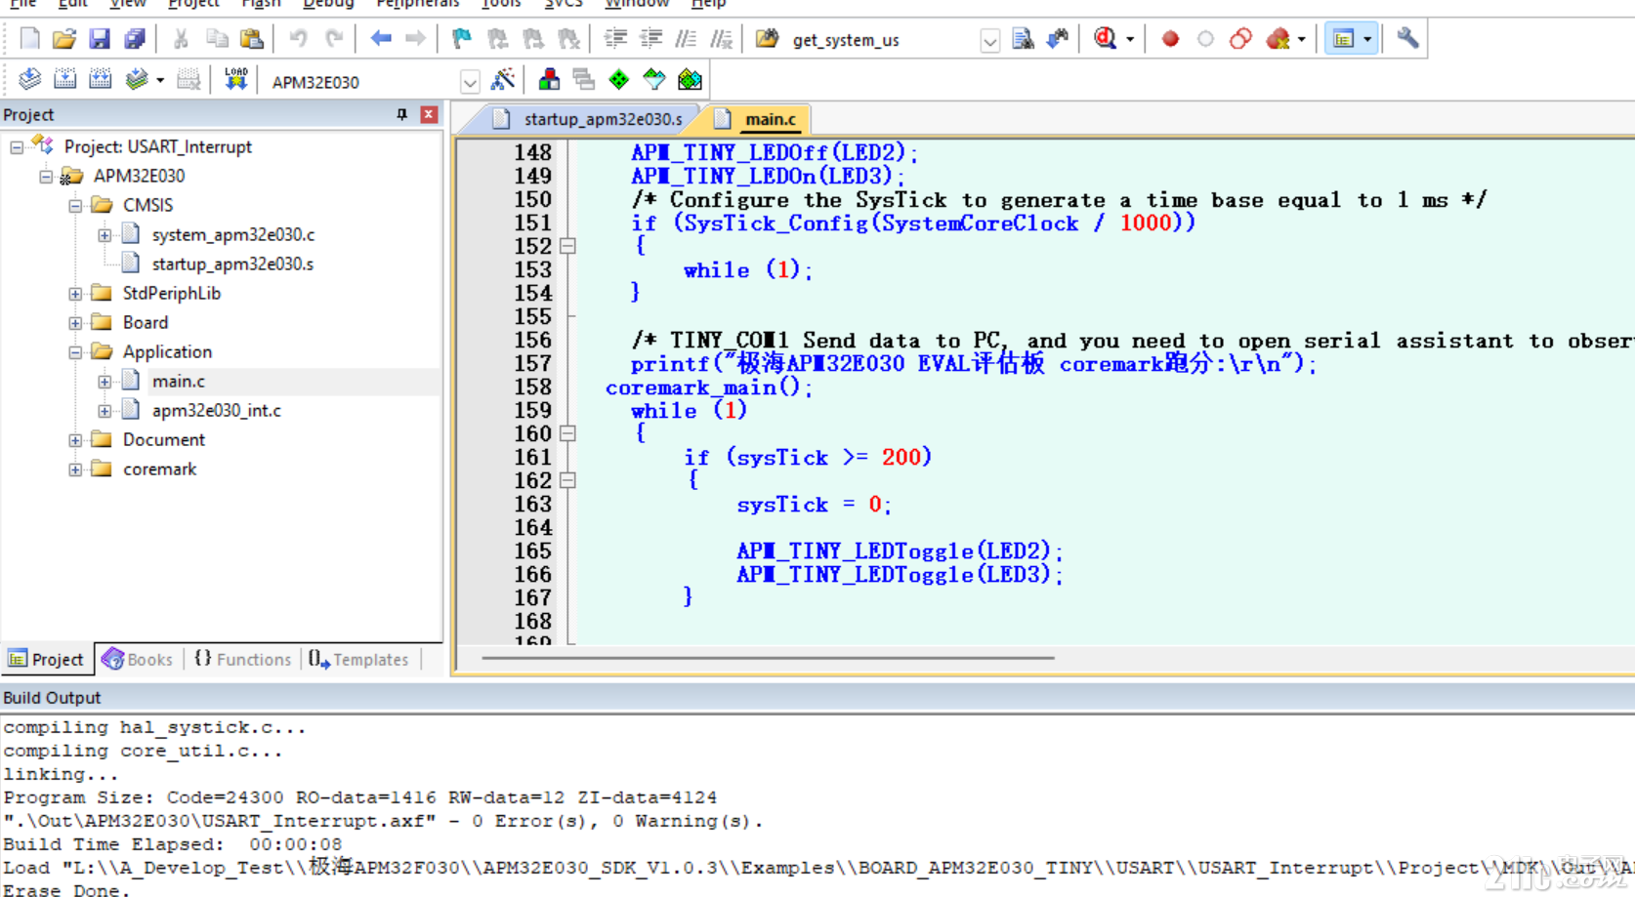This screenshot has height=897, width=1635.
Task: Fold code block at line 160
Action: tap(567, 433)
